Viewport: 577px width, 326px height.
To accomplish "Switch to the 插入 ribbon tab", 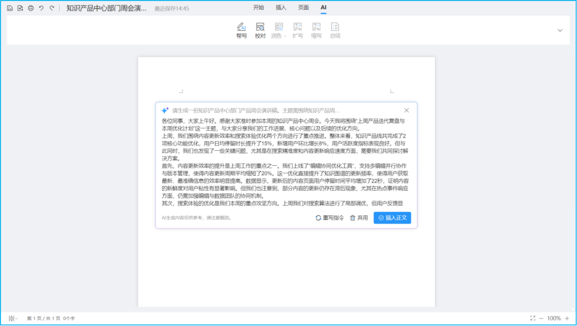I will click(x=280, y=7).
